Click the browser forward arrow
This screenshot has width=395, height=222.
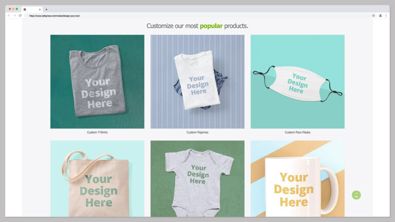(14, 15)
